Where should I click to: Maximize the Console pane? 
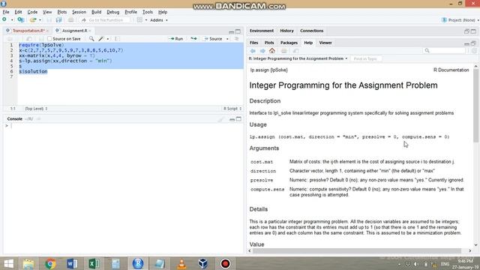[238, 119]
